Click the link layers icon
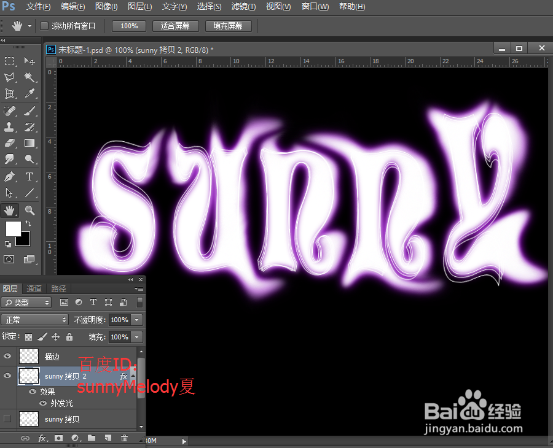 coord(25,438)
